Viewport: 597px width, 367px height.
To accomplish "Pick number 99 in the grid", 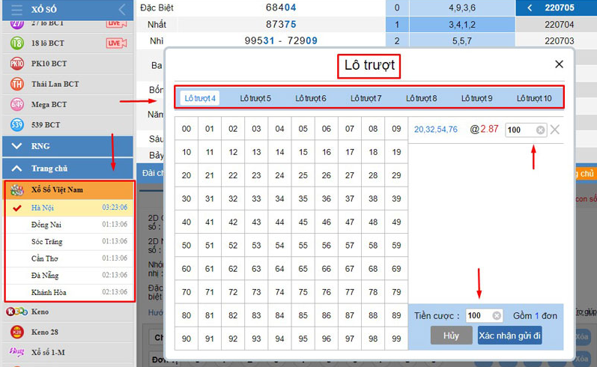I will pos(396,339).
